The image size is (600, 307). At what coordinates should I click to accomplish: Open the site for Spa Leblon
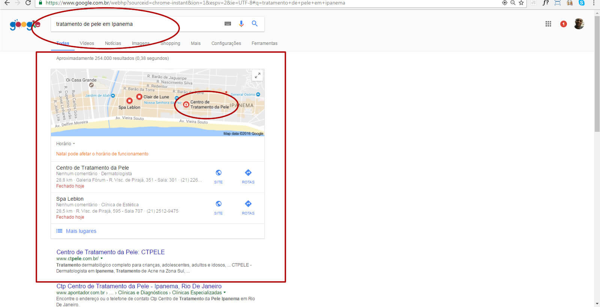coord(218,208)
